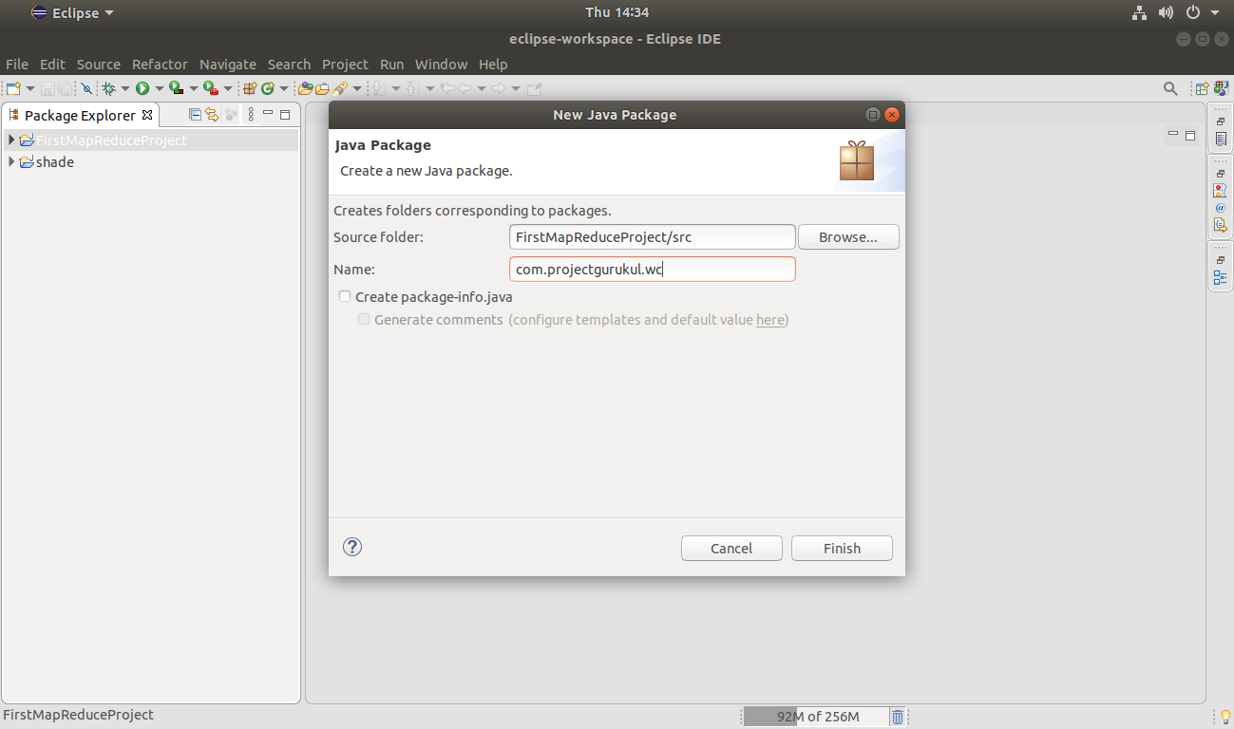
Task: Open the New Java Class dropdown arrow
Action: click(x=284, y=88)
